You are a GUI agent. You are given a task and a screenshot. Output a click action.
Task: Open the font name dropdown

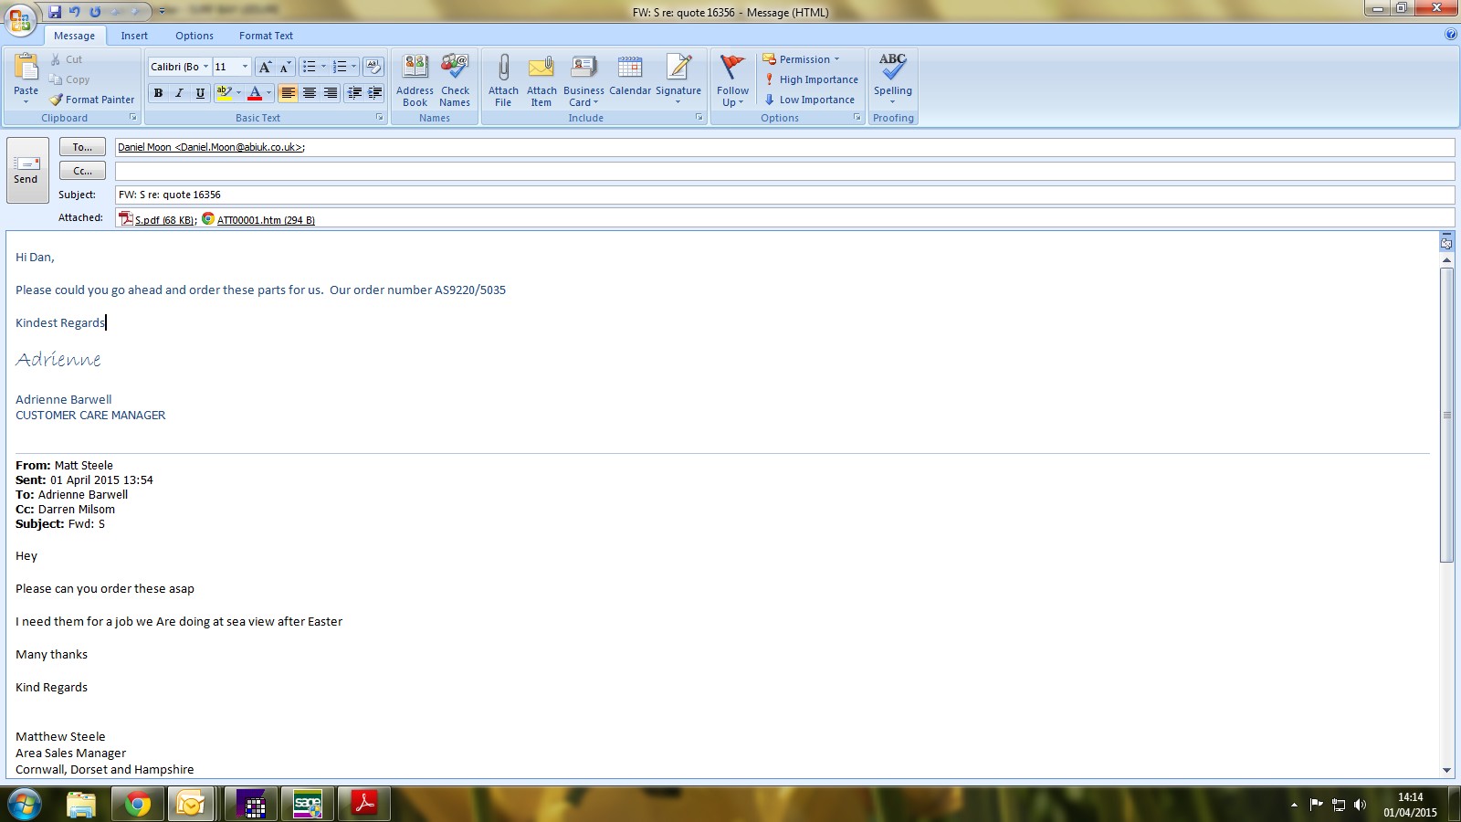pyautogui.click(x=205, y=67)
